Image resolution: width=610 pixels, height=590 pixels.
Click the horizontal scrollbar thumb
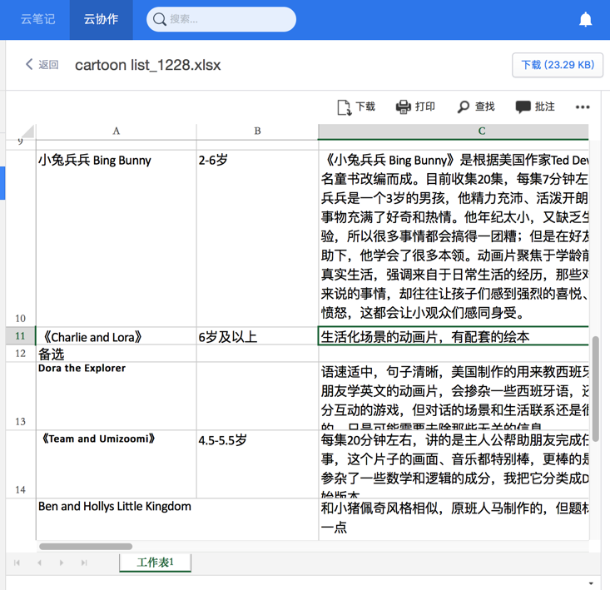[86, 547]
